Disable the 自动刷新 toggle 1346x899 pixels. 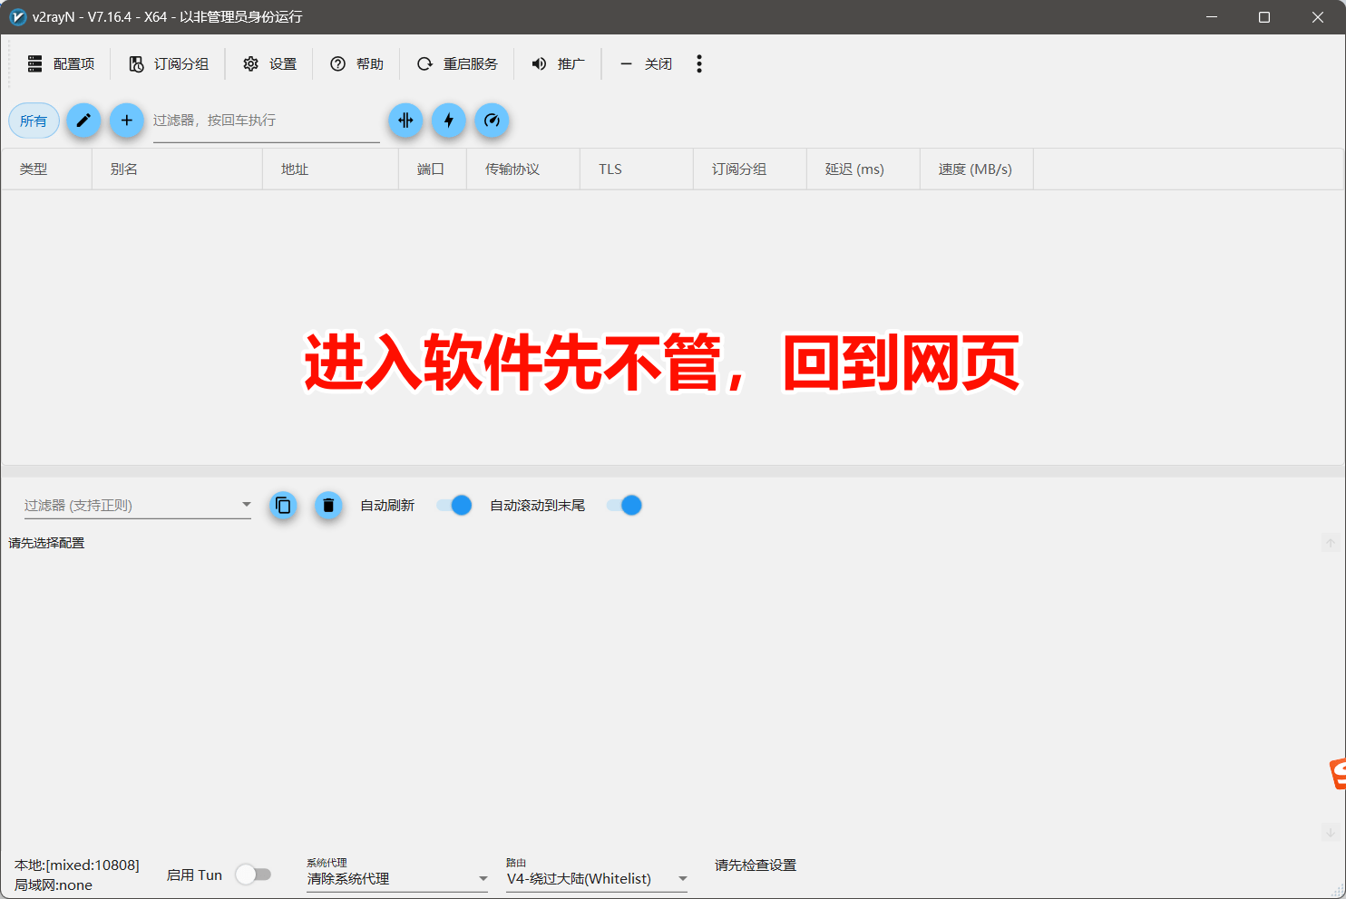(x=454, y=506)
